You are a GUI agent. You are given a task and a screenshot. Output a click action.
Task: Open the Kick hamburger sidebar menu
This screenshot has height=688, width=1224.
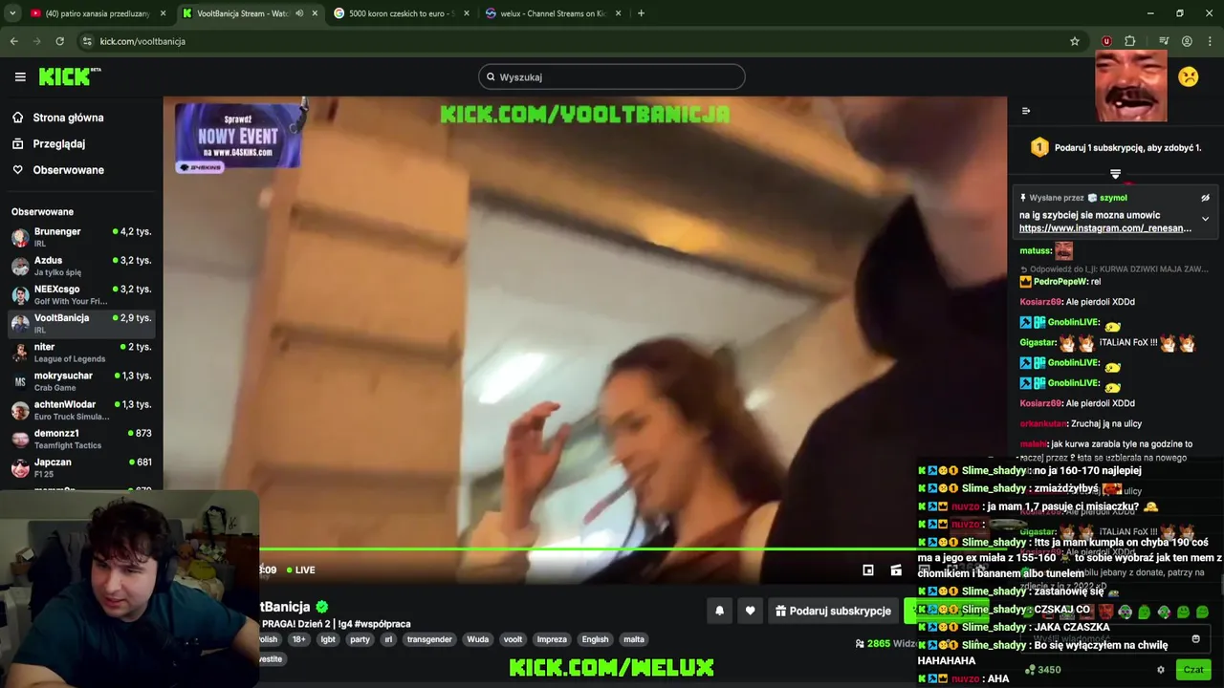[20, 77]
